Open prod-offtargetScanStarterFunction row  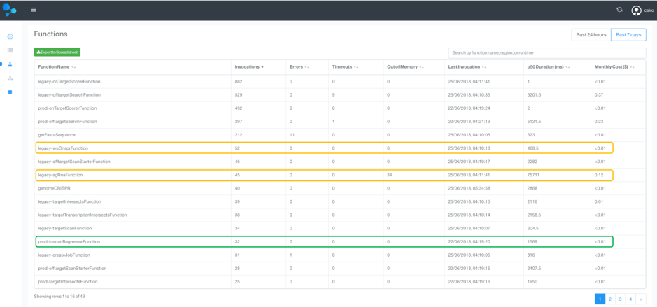340,268
